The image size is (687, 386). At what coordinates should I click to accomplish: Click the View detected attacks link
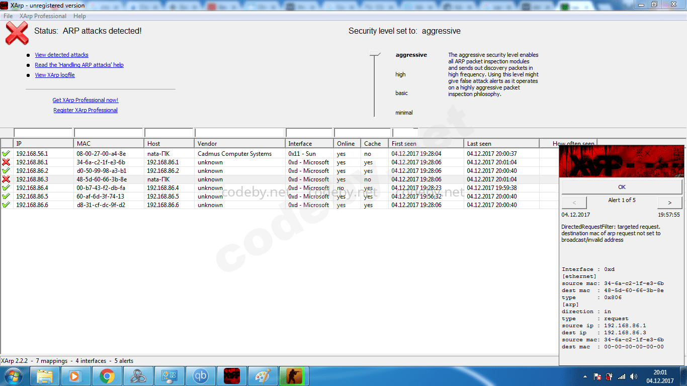point(61,55)
